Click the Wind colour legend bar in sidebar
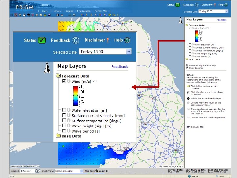This screenshot has width=237, height=178. 197,36
